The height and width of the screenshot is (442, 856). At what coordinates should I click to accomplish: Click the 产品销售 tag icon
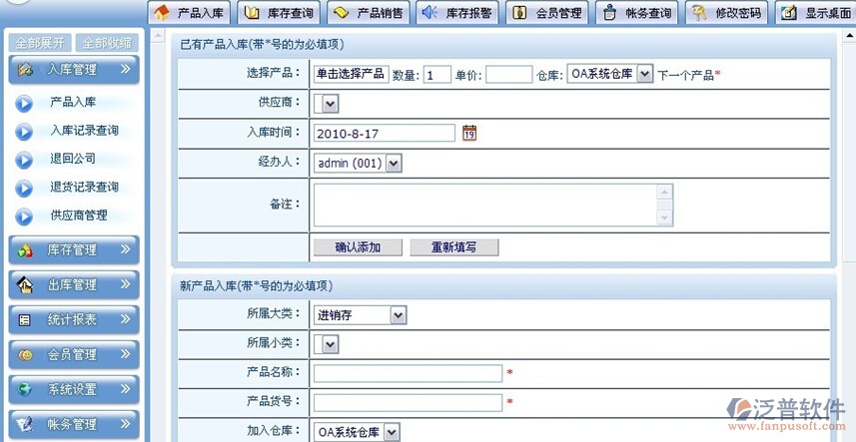tap(342, 13)
